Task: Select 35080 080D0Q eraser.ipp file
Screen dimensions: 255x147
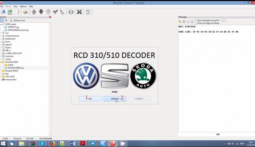Action: coord(18,30)
